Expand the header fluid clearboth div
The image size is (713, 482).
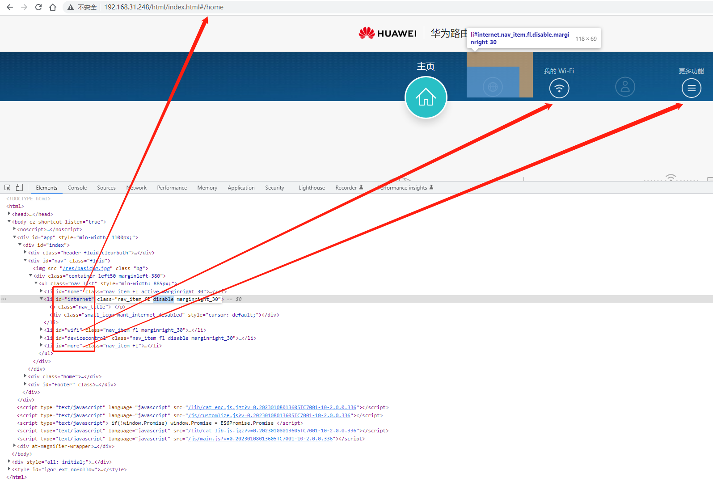[x=25, y=252]
